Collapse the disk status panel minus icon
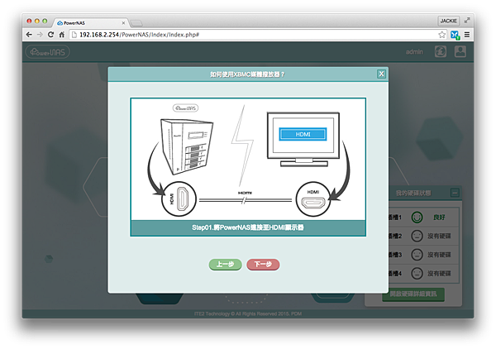This screenshot has width=496, height=349. coord(455,193)
